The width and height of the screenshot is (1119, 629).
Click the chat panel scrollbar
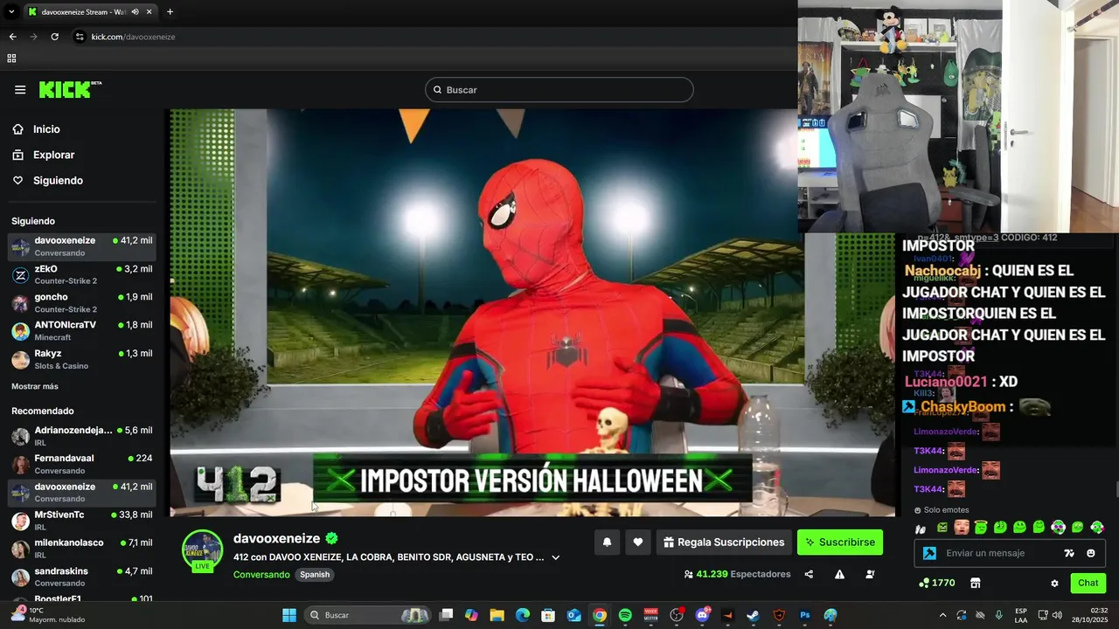click(1116, 490)
